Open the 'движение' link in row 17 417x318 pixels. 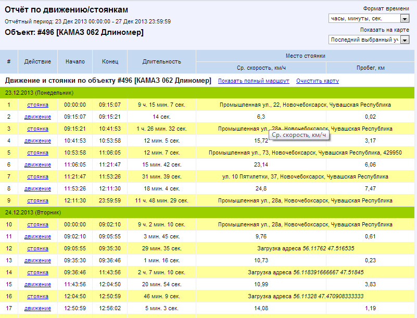tap(37, 308)
